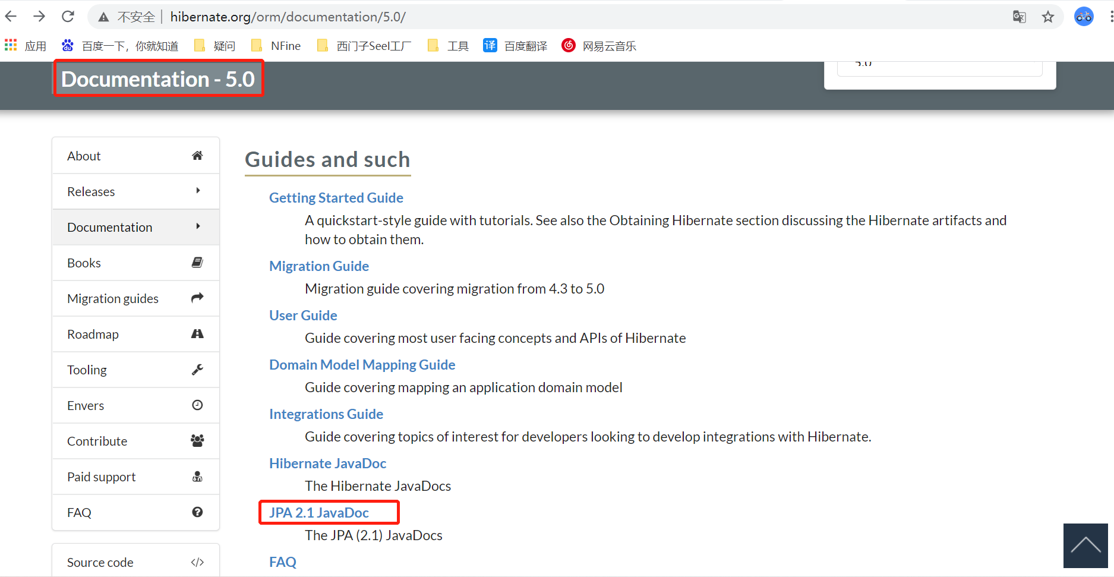Click the road icon beside Roadmap
The width and height of the screenshot is (1114, 577).
click(x=197, y=334)
